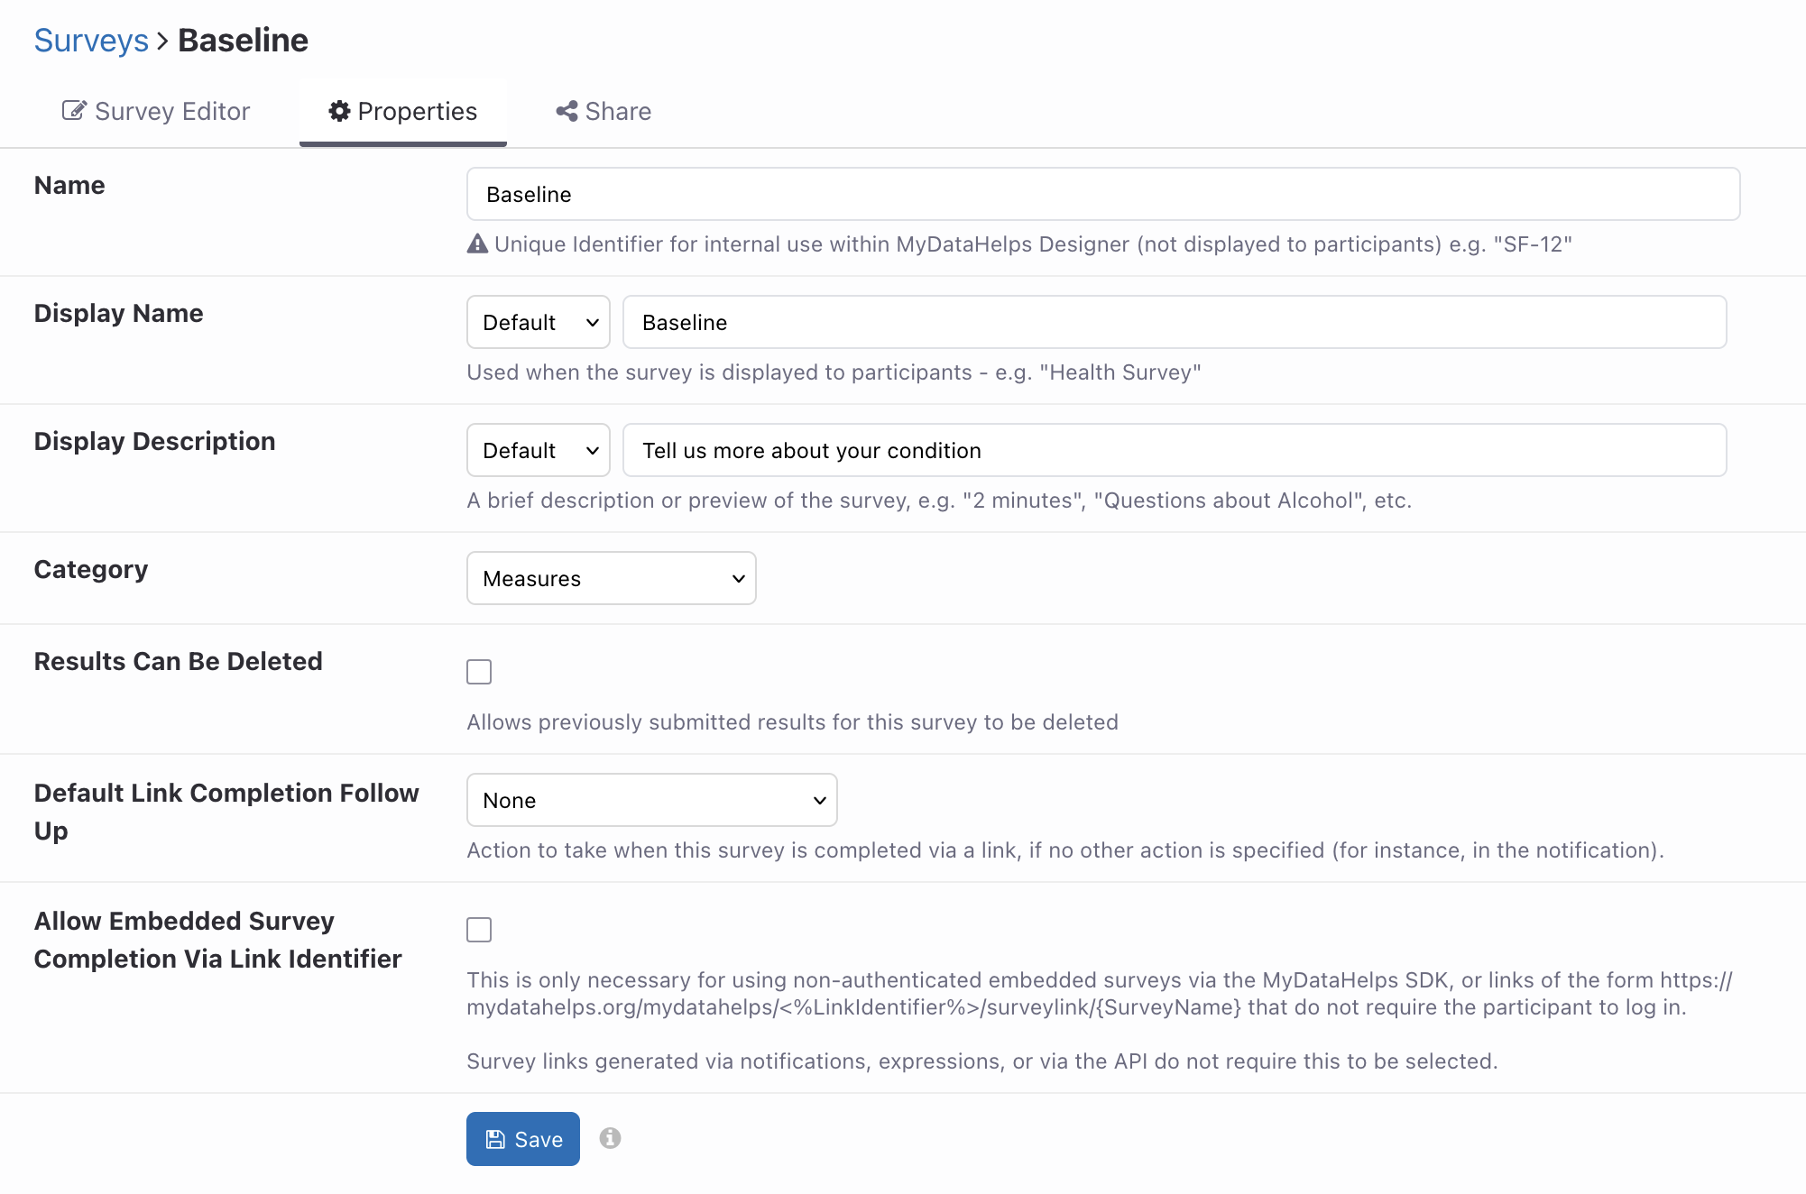Click the share nodes icon
The width and height of the screenshot is (1806, 1194).
(x=567, y=111)
